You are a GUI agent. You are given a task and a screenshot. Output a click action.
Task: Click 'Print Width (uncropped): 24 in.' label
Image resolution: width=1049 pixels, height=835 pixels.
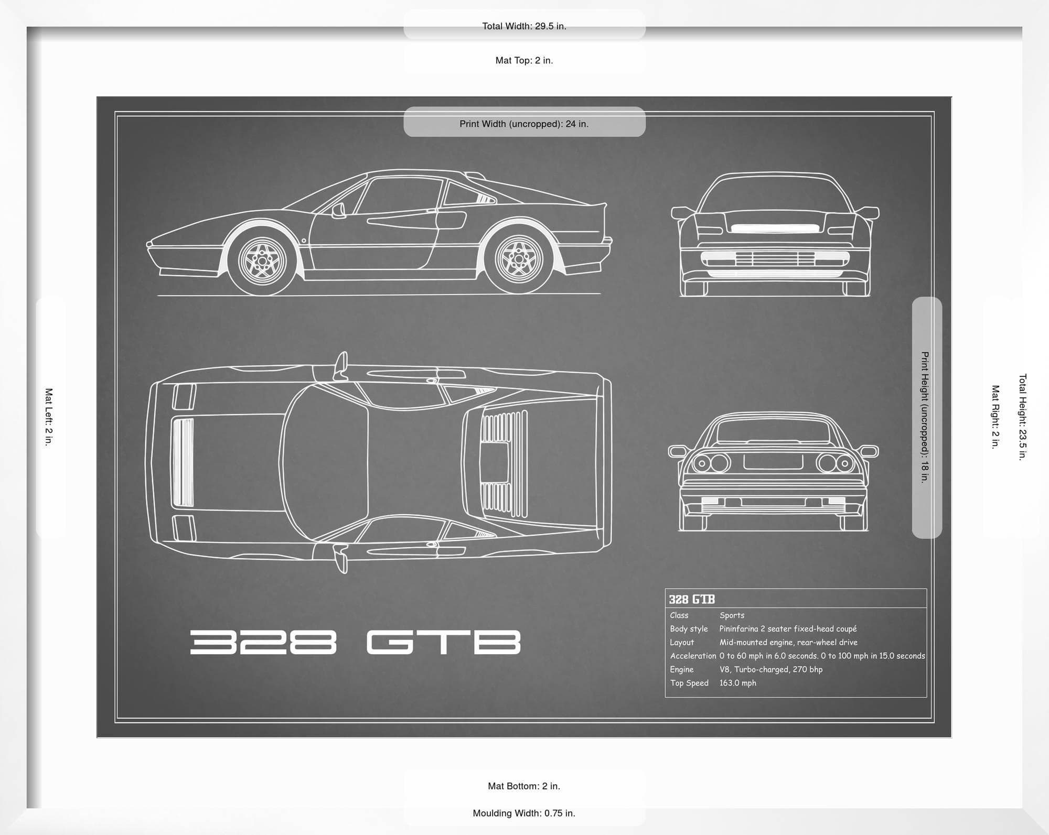coord(524,124)
